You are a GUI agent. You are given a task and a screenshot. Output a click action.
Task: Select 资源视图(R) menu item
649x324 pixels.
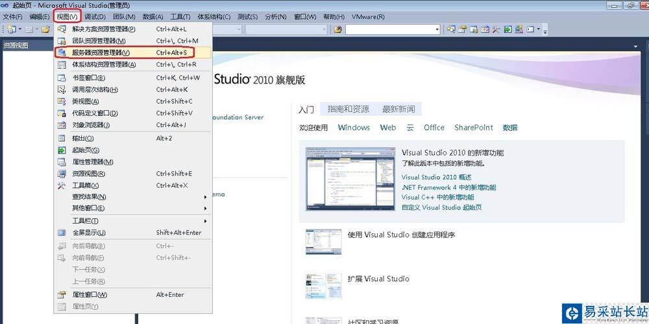[x=133, y=174]
